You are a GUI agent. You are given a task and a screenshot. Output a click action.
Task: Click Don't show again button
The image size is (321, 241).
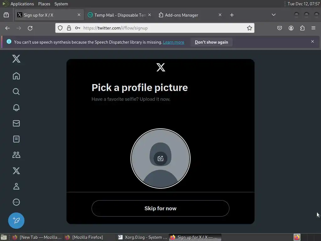[212, 42]
